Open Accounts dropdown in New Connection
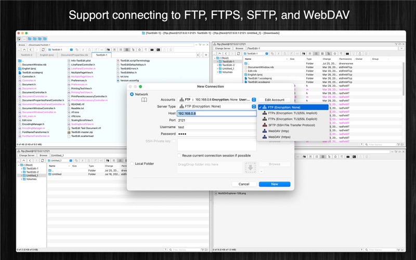This screenshot has height=260, width=416. 217,100
